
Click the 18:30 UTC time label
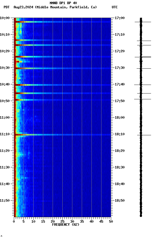click(119, 168)
